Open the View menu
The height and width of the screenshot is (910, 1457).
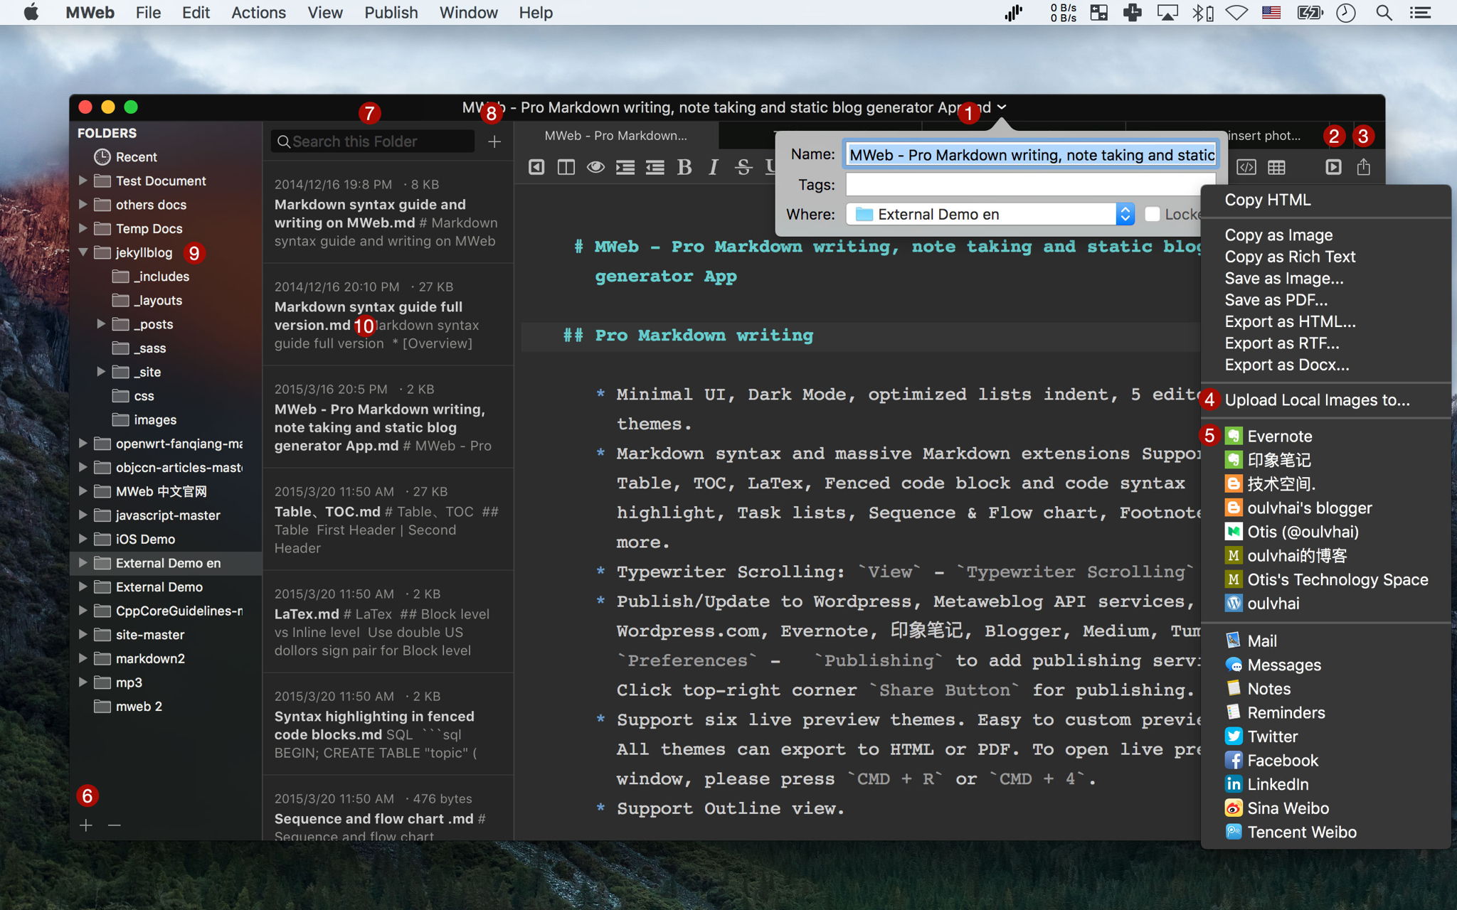[324, 13]
